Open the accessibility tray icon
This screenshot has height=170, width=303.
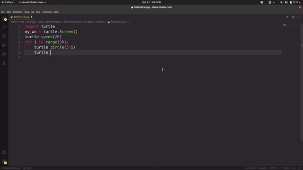pyautogui.click(x=270, y=2)
